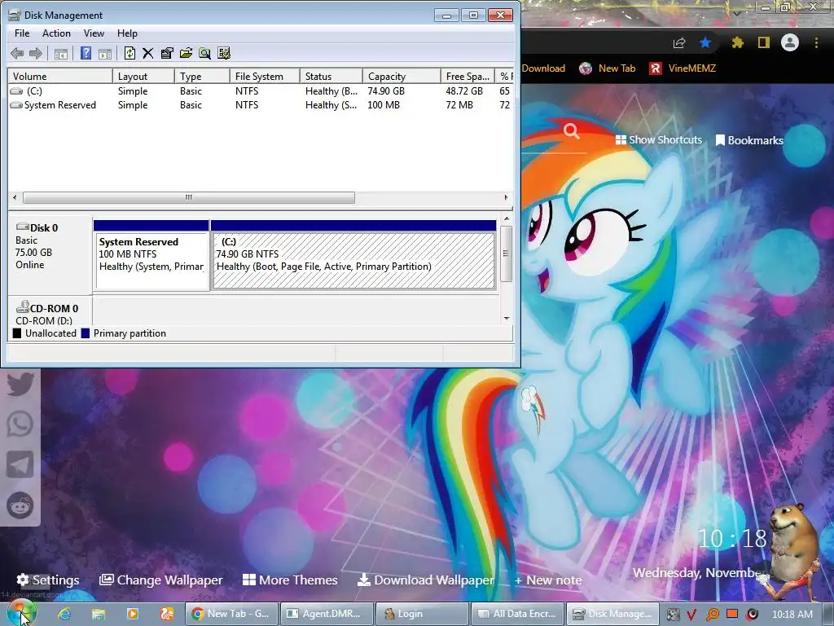Open the Chrome profile avatar

tap(790, 42)
